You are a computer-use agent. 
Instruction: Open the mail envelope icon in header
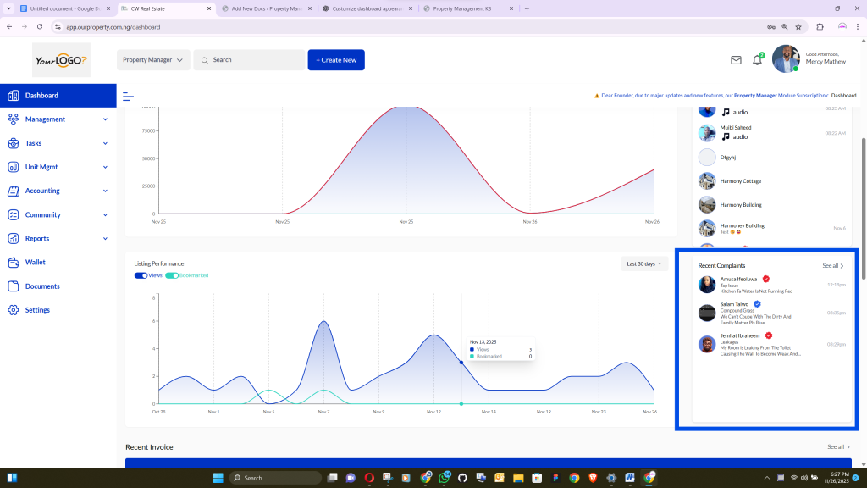(x=736, y=60)
